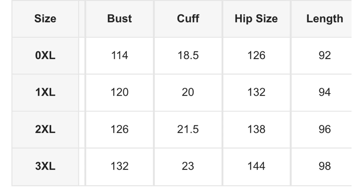Click the 0XL bust value 114
The image size is (363, 189).
(119, 56)
